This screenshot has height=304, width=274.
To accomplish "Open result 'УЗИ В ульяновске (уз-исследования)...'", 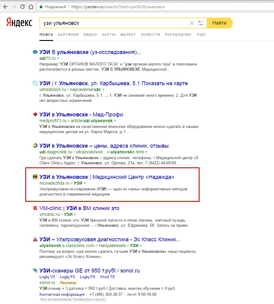I will [90, 52].
